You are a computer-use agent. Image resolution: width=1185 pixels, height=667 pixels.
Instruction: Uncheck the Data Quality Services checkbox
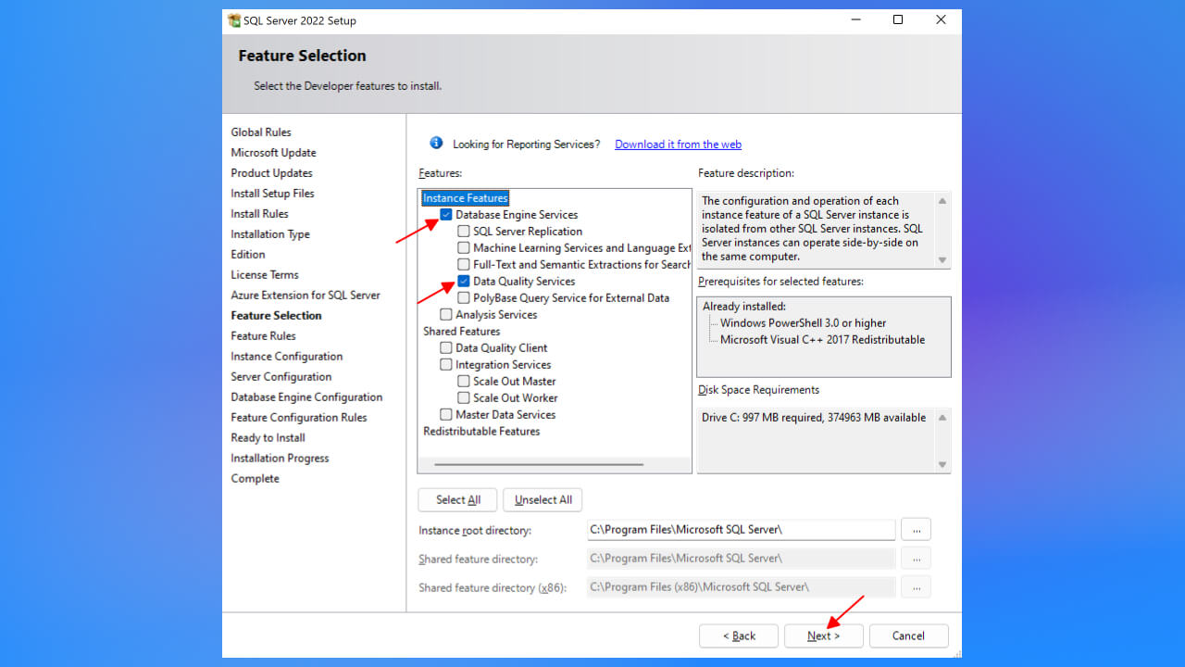(464, 282)
